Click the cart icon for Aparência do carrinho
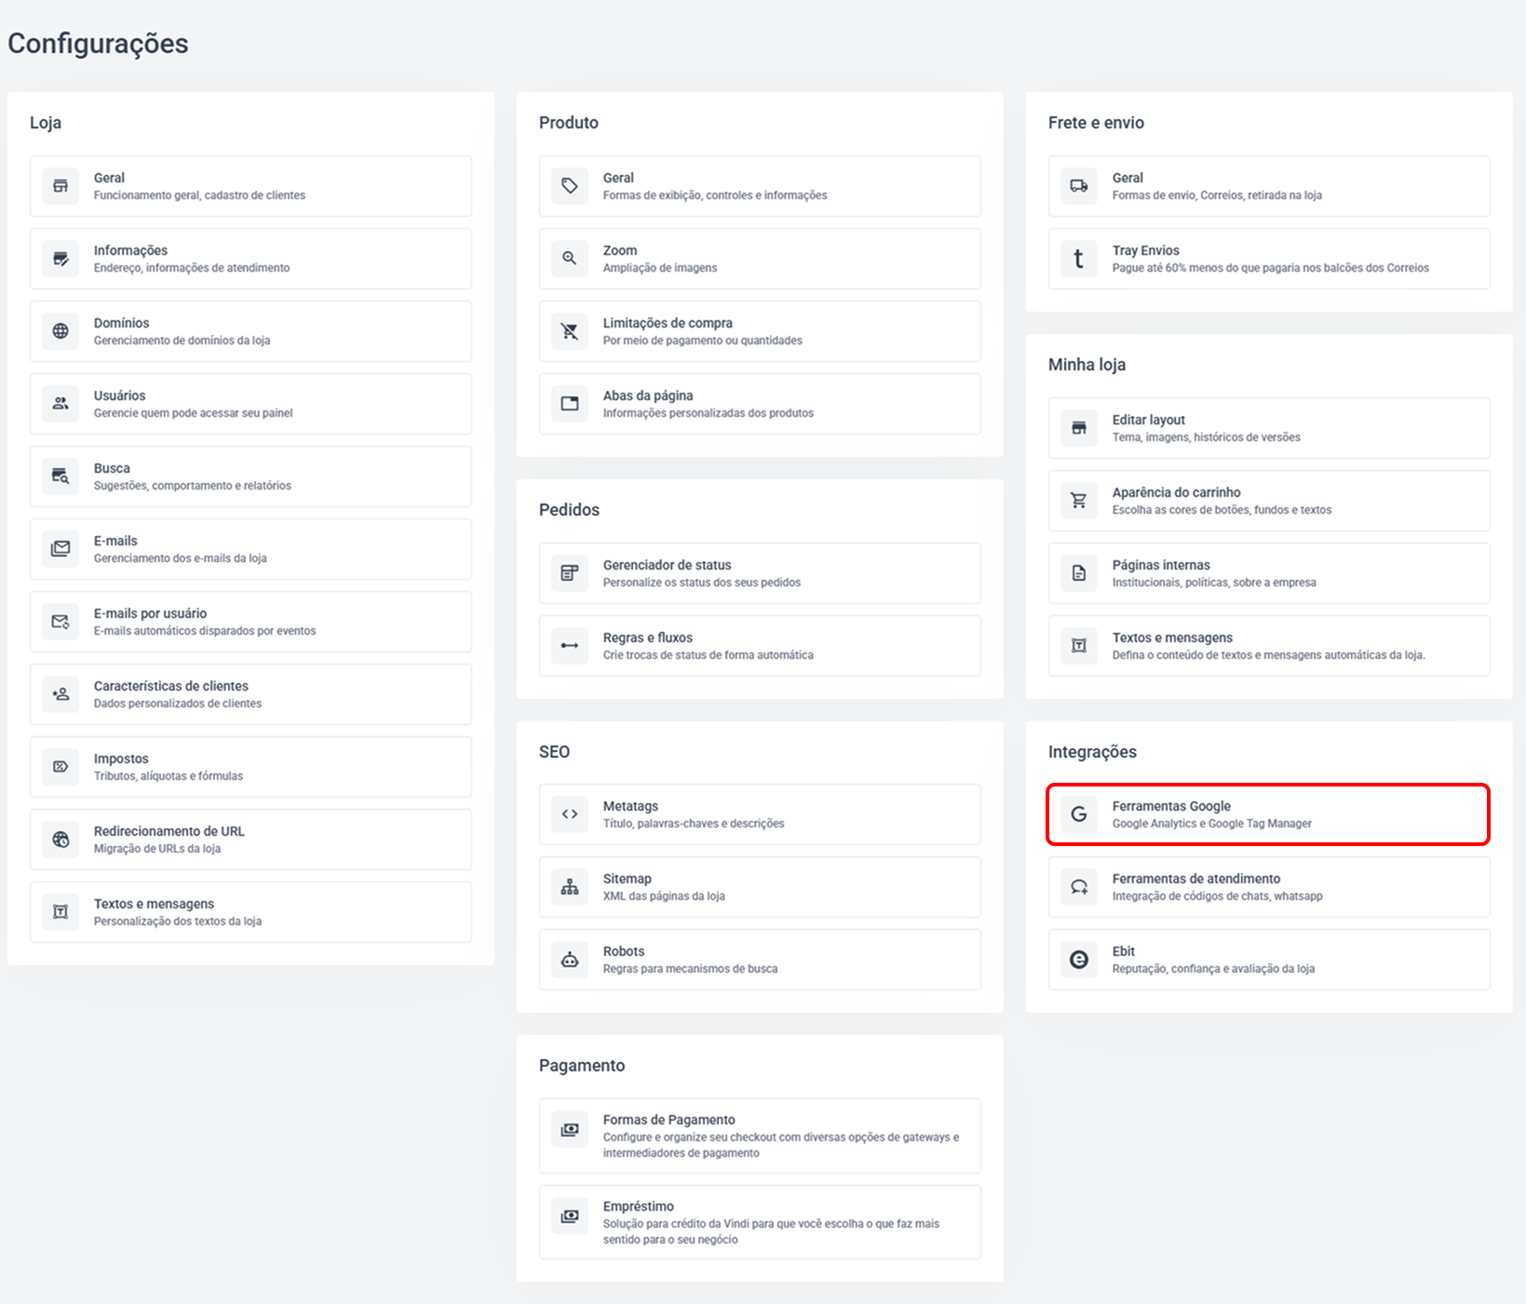1526x1304 pixels. 1079,501
